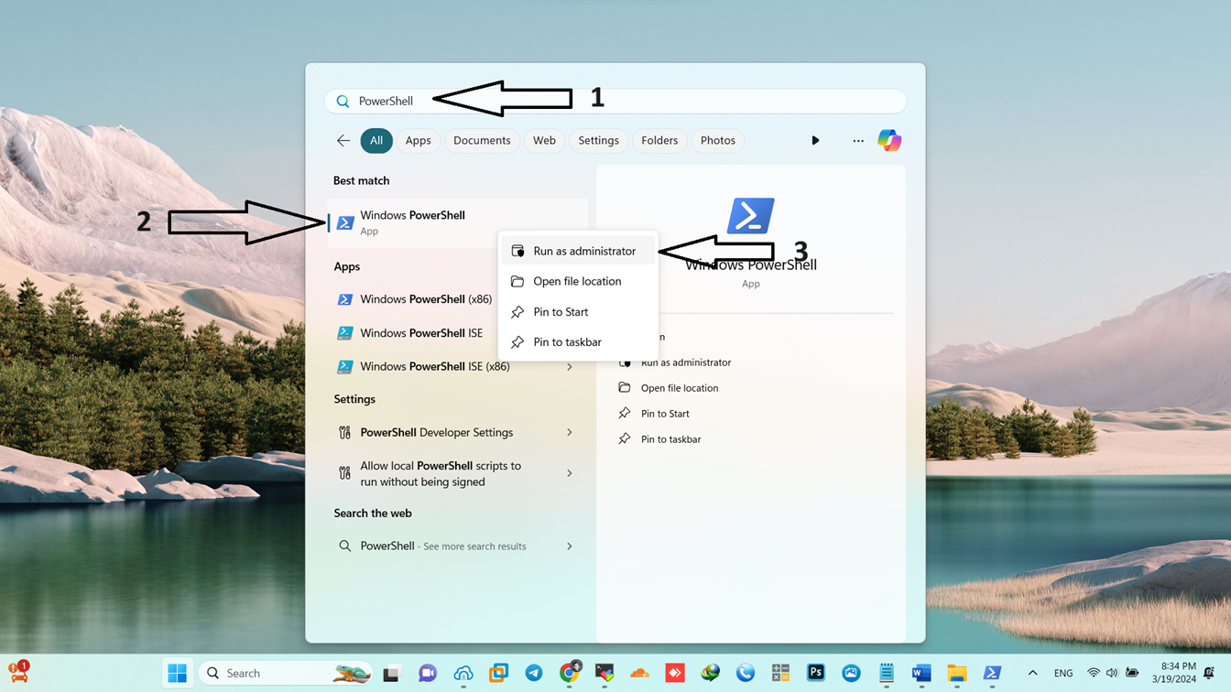Viewport: 1231px width, 692px height.
Task: Click the taskbar Search box
Action: coord(286,673)
